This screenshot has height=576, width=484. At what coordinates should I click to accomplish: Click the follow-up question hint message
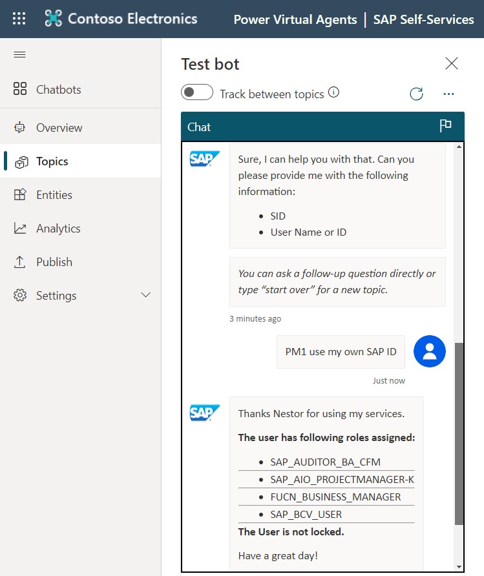337,282
